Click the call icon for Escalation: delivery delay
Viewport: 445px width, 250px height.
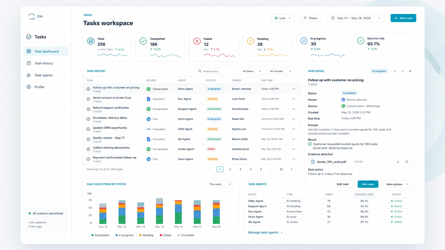149,119
